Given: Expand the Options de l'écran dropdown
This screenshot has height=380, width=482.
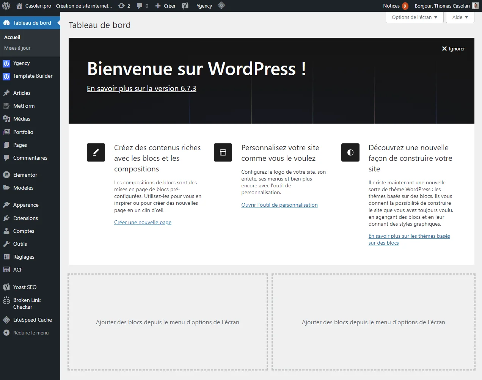Looking at the screenshot, I should coord(414,17).
